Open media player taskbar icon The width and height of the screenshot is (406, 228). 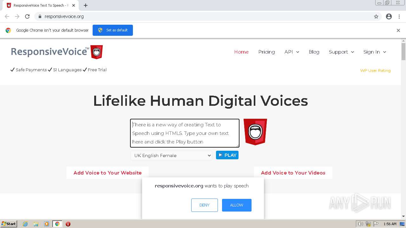[47, 224]
